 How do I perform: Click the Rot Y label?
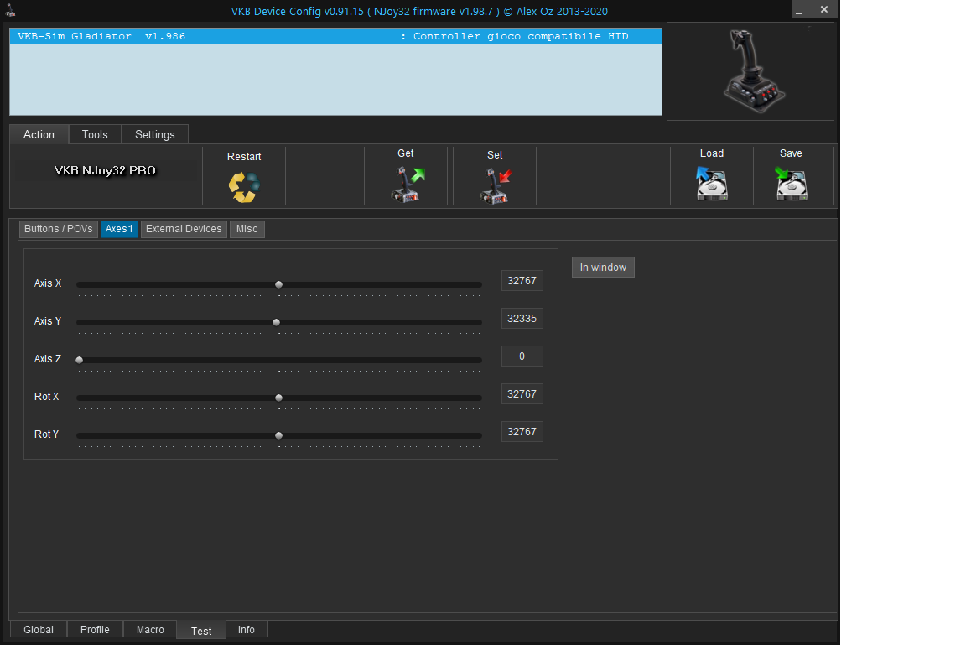[x=47, y=434]
